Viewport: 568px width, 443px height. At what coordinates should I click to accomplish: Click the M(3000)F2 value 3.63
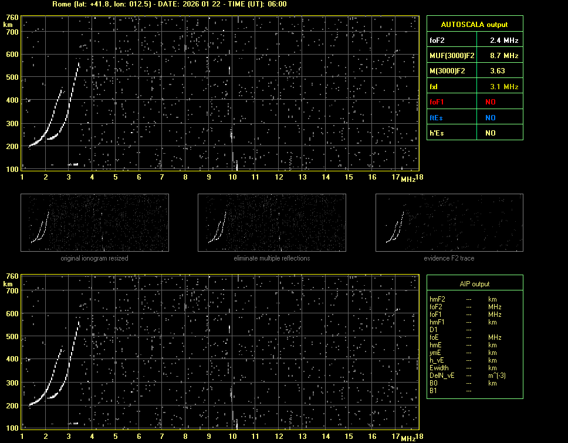click(497, 71)
